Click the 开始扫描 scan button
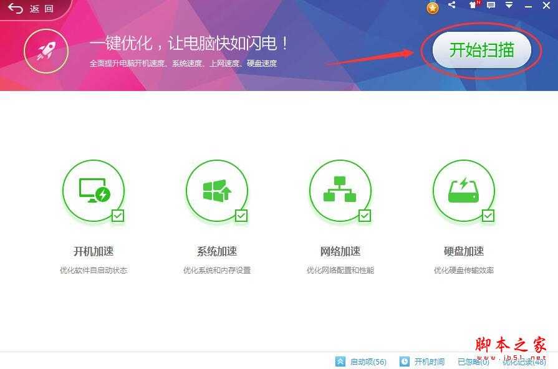The image size is (558, 369). (x=483, y=50)
